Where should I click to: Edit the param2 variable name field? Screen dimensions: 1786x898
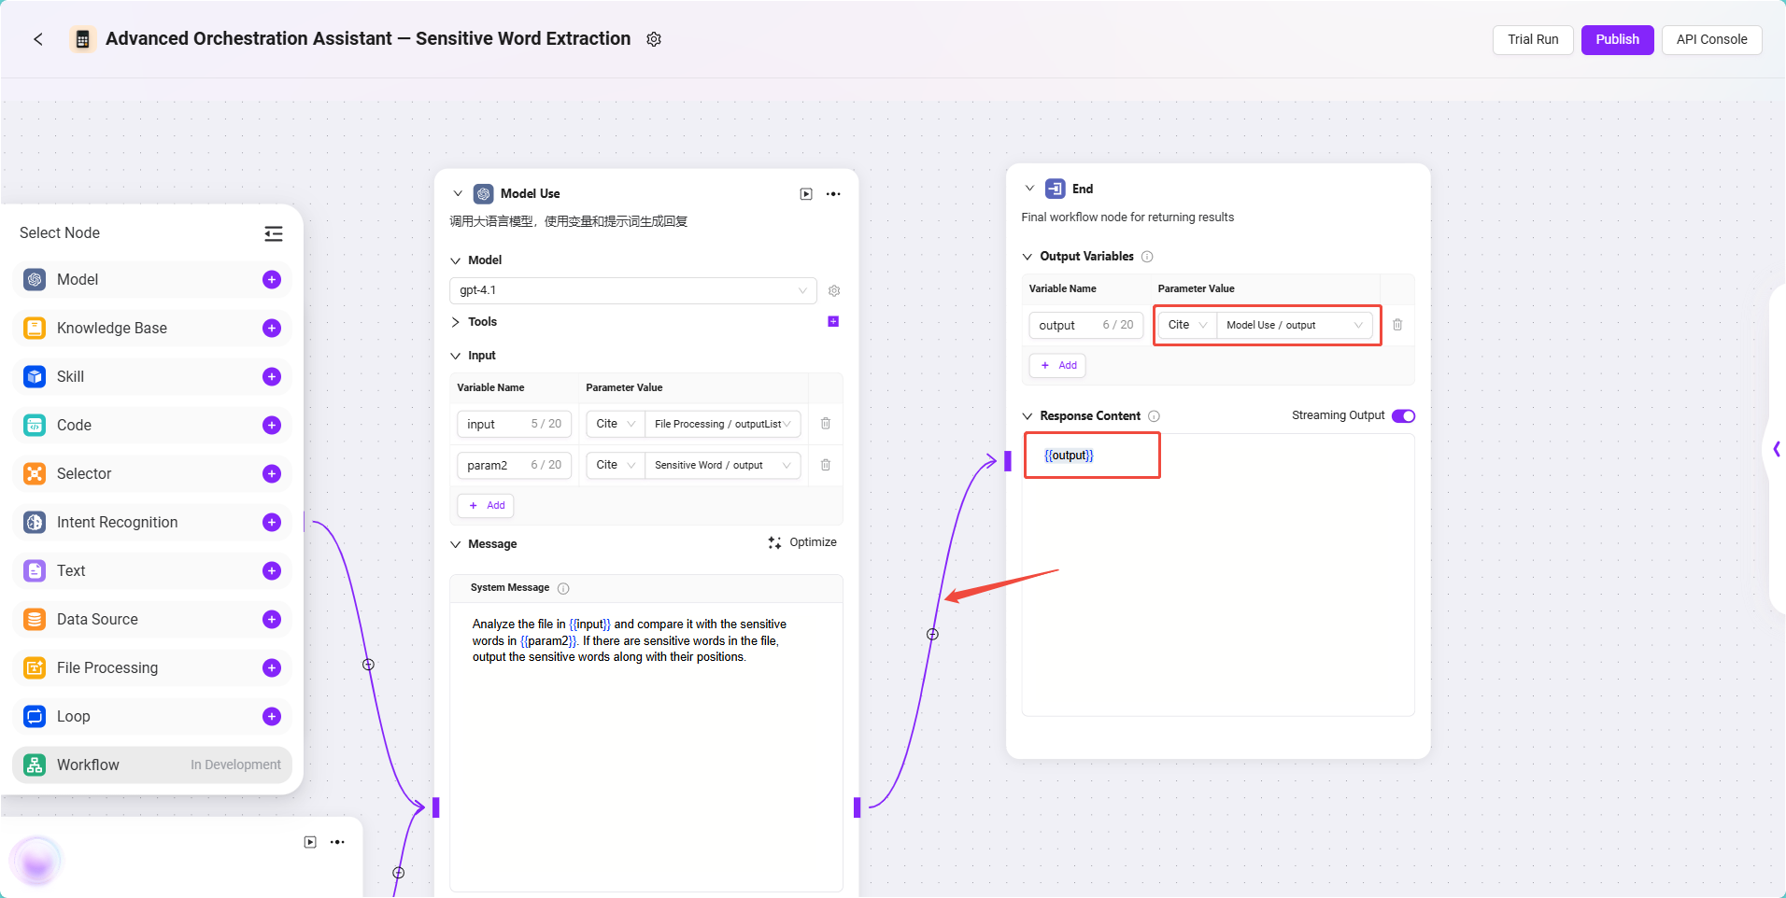(x=514, y=465)
